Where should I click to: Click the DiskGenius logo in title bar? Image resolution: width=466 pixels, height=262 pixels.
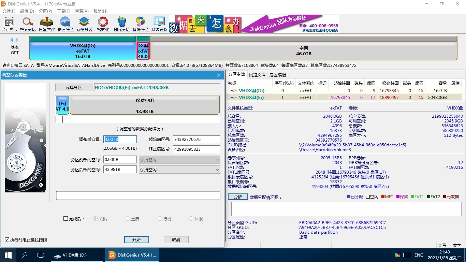pyautogui.click(x=4, y=4)
